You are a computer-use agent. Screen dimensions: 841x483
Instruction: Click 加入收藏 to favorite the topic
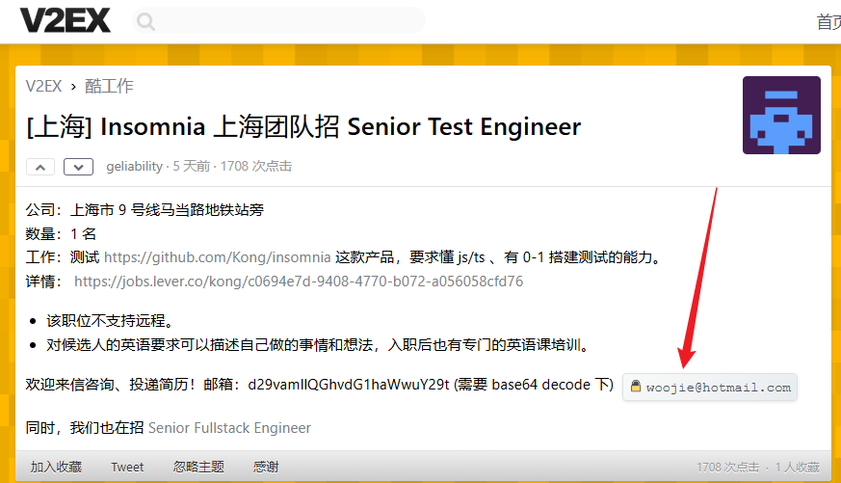(56, 467)
